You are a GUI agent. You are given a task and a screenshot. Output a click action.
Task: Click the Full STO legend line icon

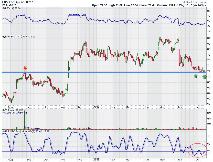click(3, 131)
